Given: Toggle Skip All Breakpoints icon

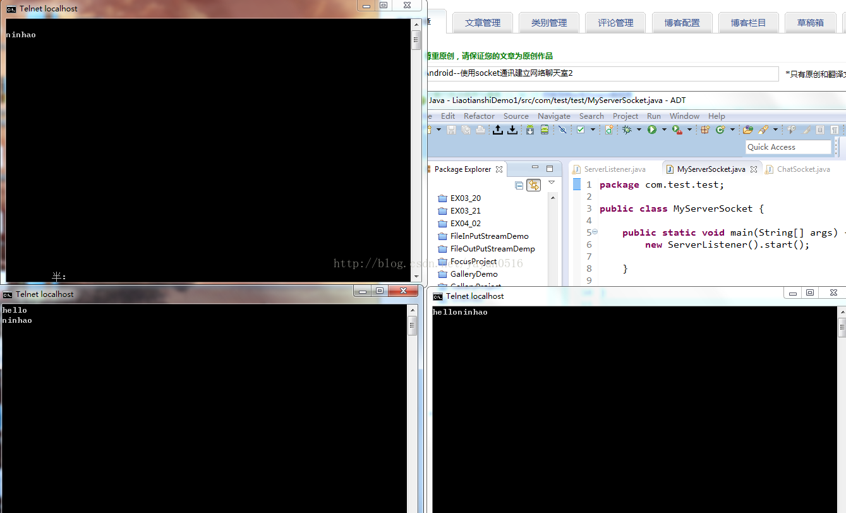Looking at the screenshot, I should tap(562, 130).
